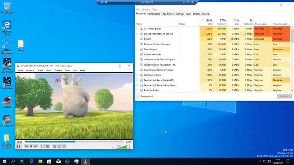Open Task View from taskbar
Image resolution: width=294 pixels, height=165 pixels.
22,161
